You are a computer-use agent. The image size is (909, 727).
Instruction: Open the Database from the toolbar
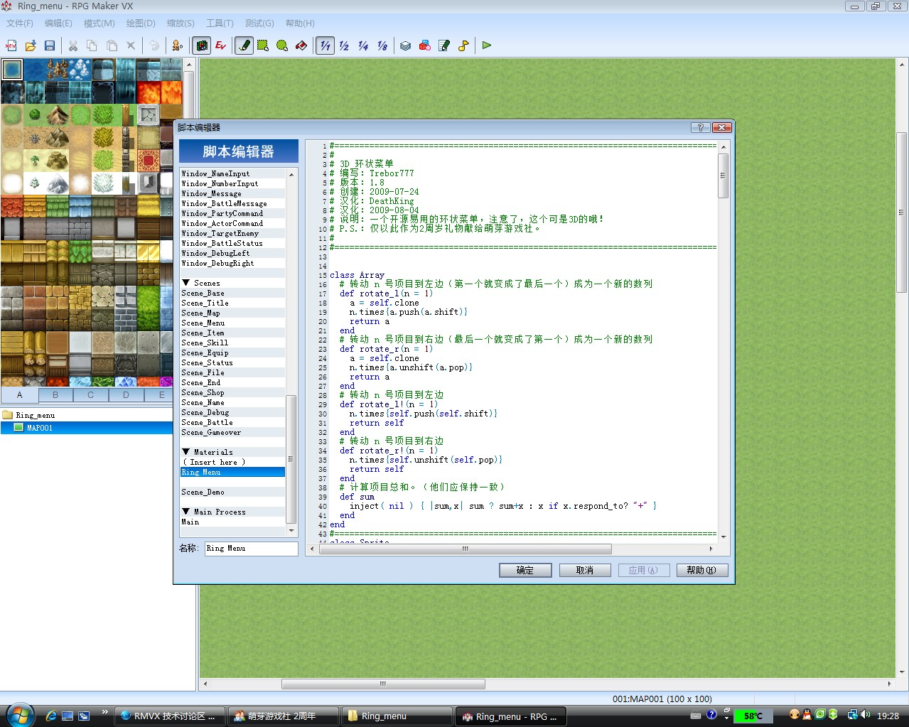405,45
